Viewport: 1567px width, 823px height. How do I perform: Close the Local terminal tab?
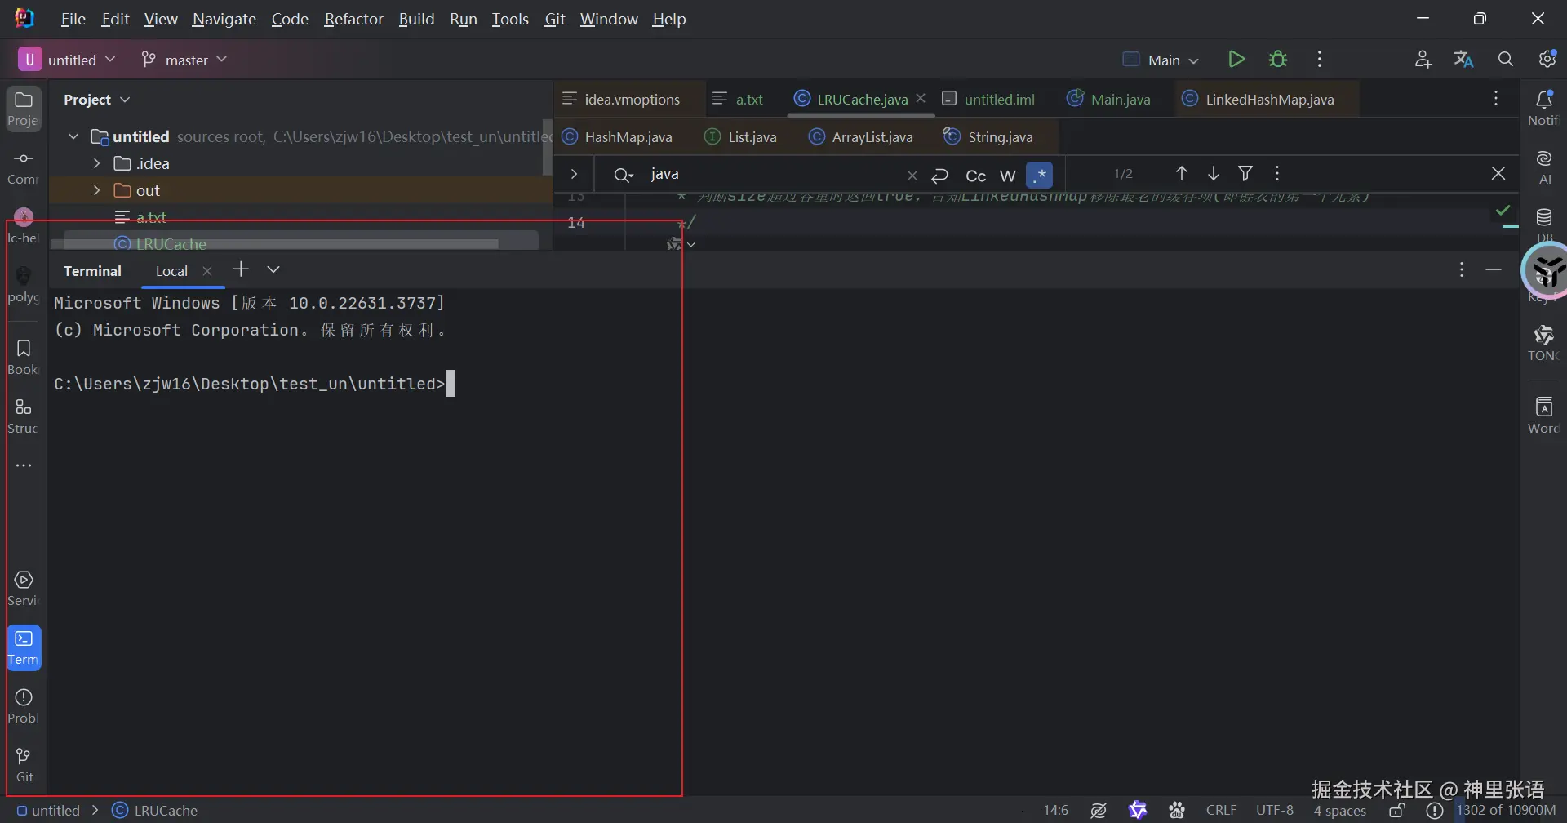pos(207,271)
